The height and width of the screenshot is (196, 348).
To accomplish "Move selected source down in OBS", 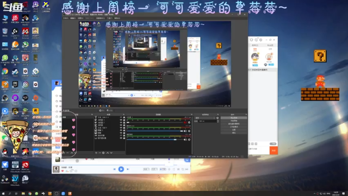I will pos(111,153).
